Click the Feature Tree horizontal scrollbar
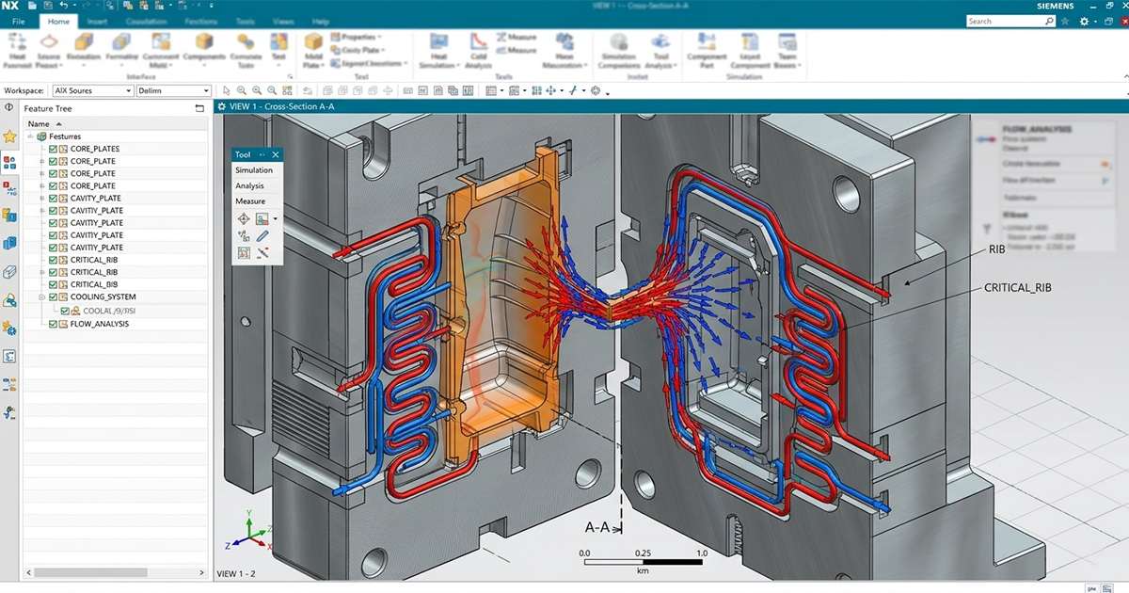Screen dimensions: 1129x593 click(x=113, y=572)
